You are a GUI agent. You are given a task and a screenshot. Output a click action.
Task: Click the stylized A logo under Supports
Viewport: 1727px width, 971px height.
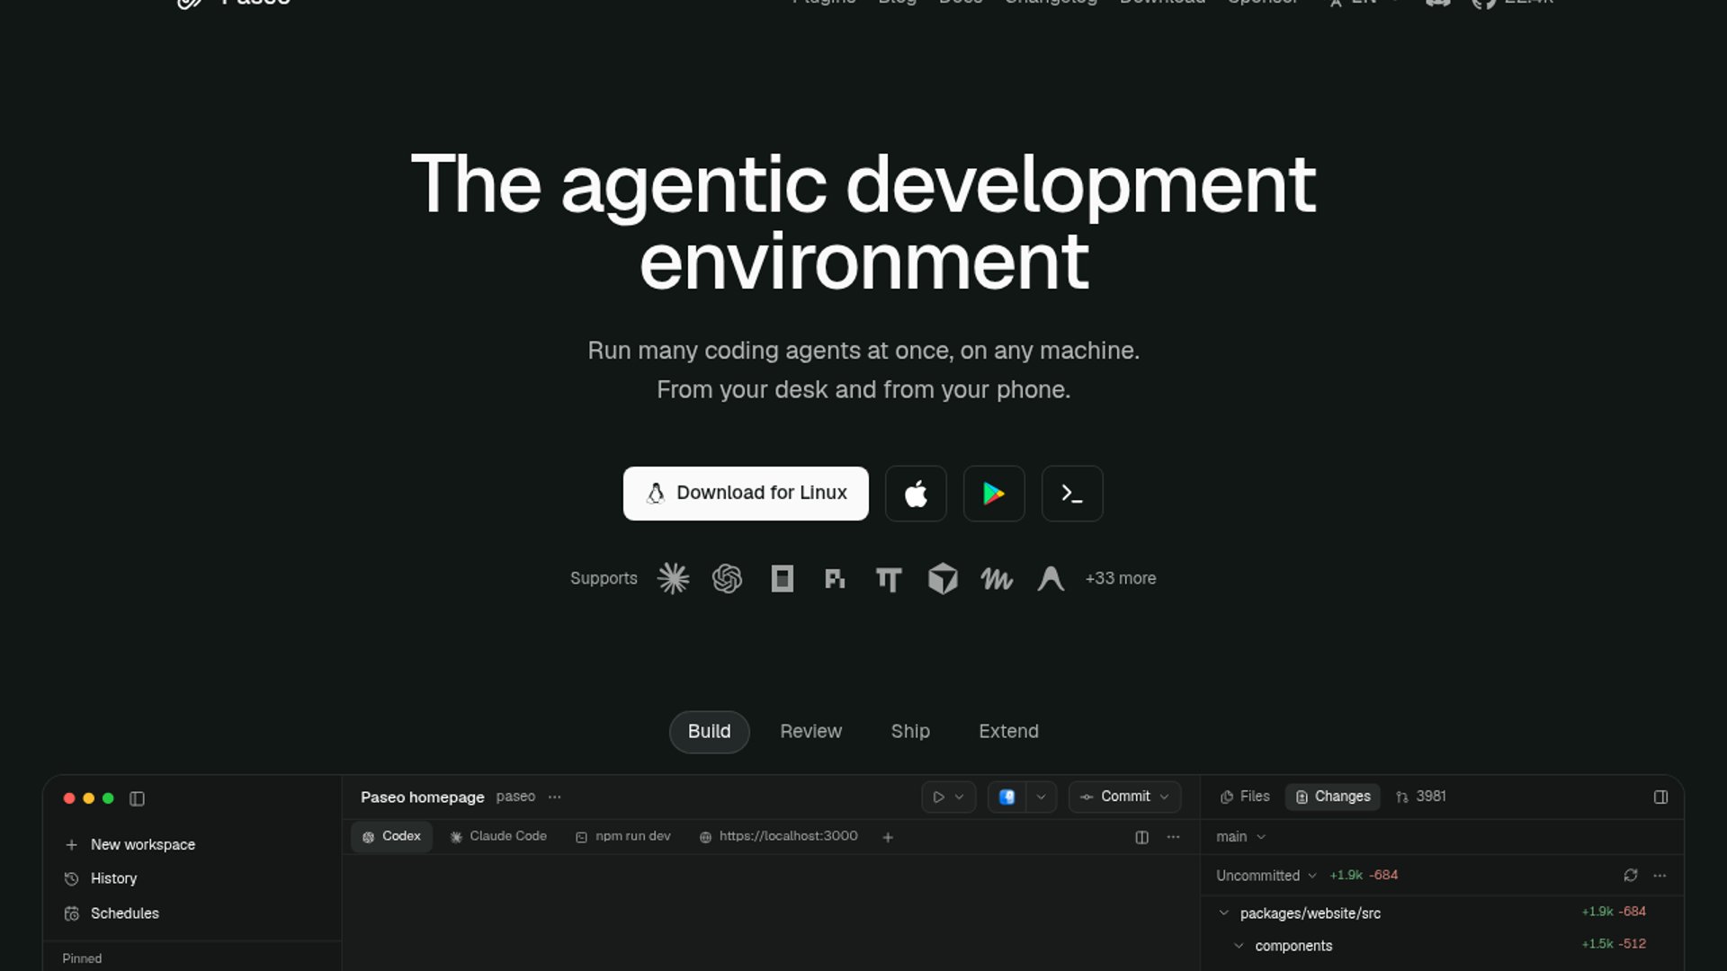[1051, 578]
